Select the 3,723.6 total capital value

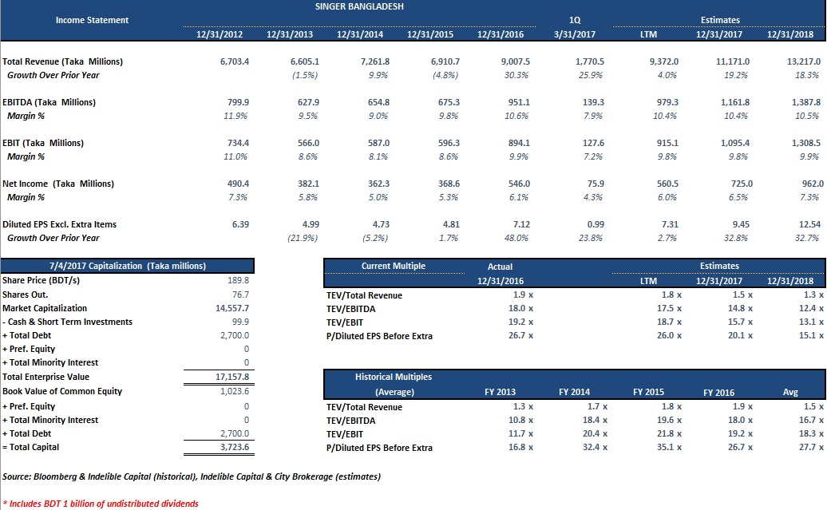235,447
